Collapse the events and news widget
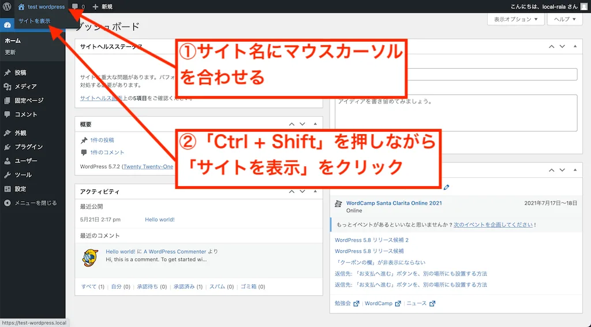The image size is (591, 327). click(575, 170)
